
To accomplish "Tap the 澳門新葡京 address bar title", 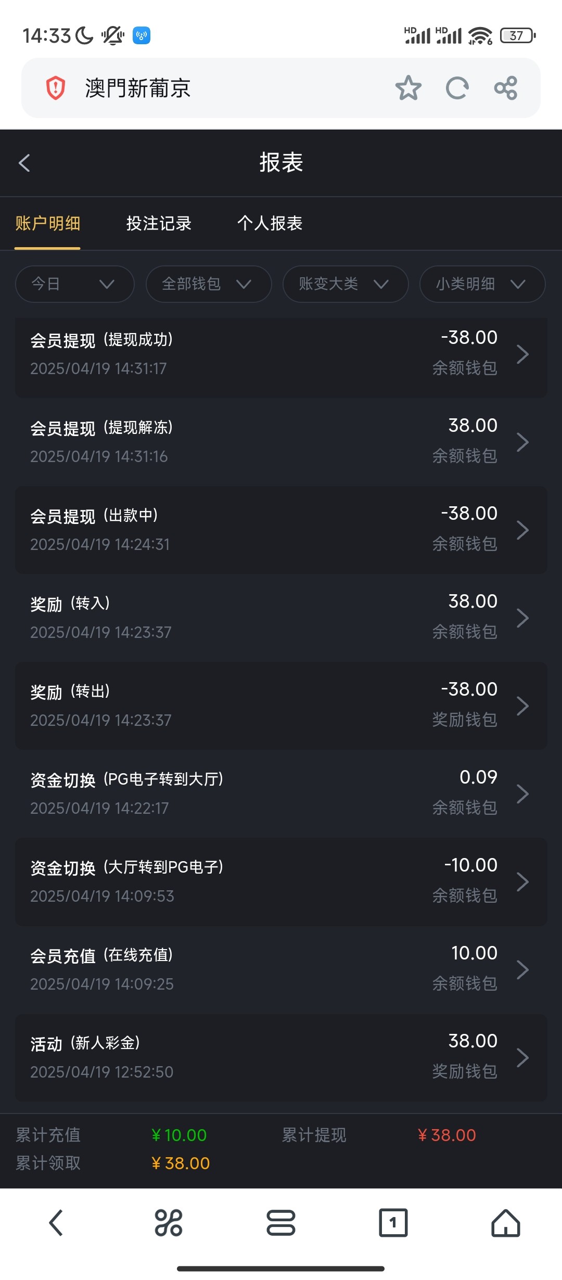I will 138,88.
